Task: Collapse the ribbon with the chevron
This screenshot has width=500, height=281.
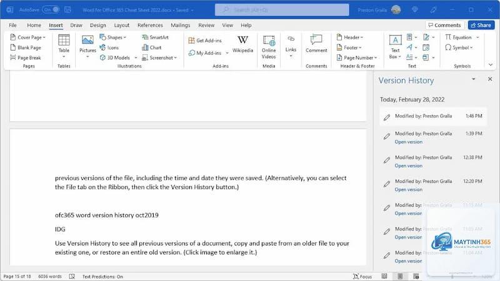Action: tap(491, 65)
